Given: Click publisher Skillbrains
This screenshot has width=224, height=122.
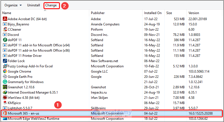Looking at the screenshot, I should [98, 108].
